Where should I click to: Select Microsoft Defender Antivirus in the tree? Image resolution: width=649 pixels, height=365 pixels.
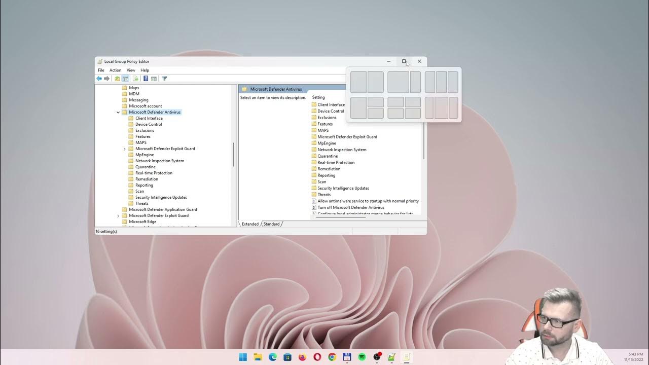[155, 112]
